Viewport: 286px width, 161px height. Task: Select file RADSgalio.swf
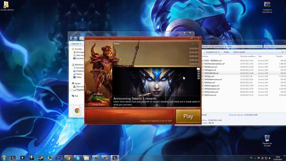(x=210, y=70)
